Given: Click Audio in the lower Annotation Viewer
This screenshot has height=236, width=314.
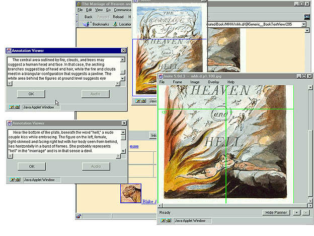Looking at the screenshot, I should [x=96, y=166].
